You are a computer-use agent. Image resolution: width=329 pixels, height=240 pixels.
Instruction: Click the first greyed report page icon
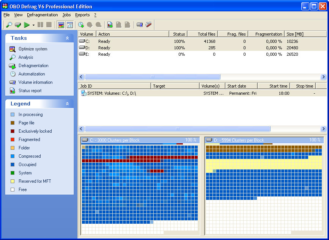(x=119, y=25)
